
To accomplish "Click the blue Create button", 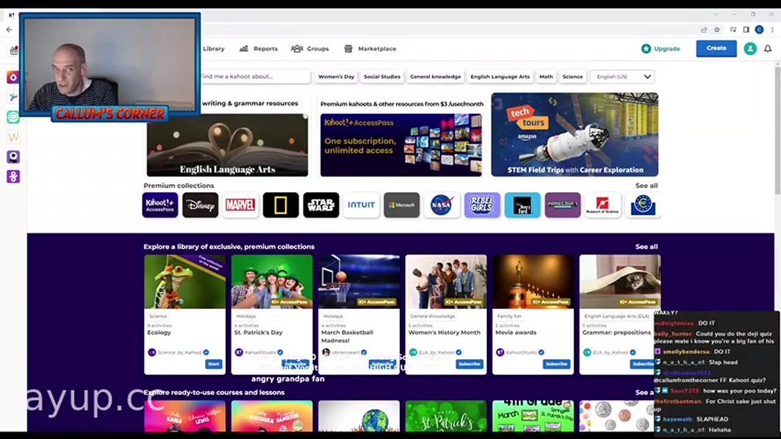I will (x=716, y=48).
